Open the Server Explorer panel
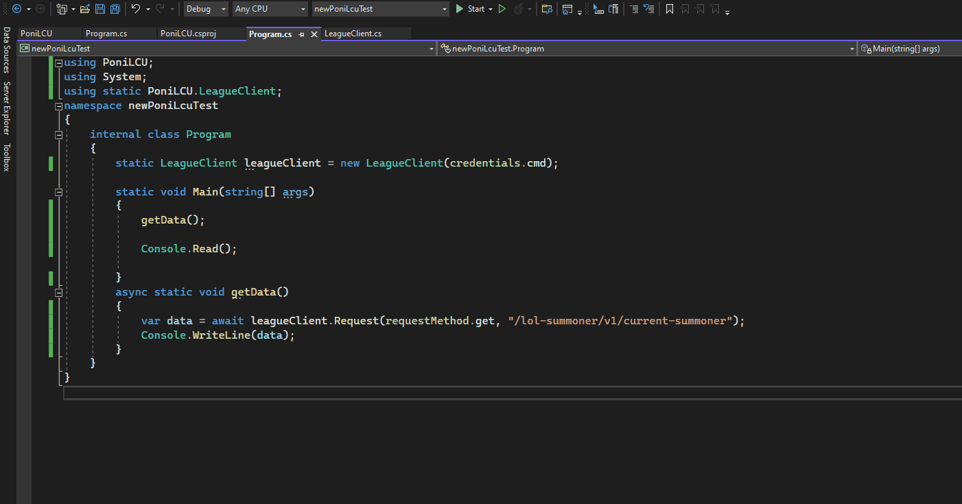 coord(7,100)
